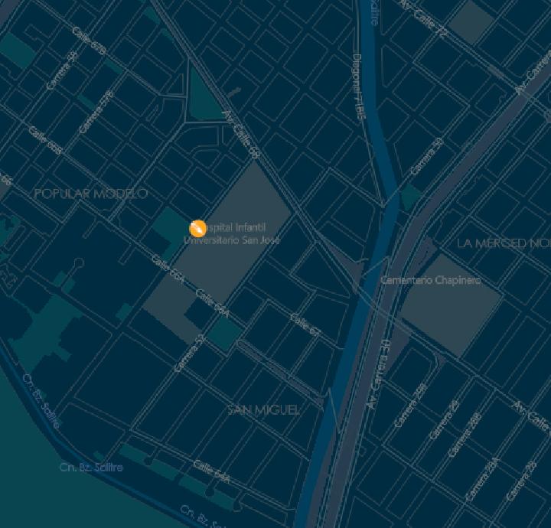Image resolution: width=551 pixels, height=528 pixels.
Task: Click the Calle 67B street label
Action: [89, 41]
